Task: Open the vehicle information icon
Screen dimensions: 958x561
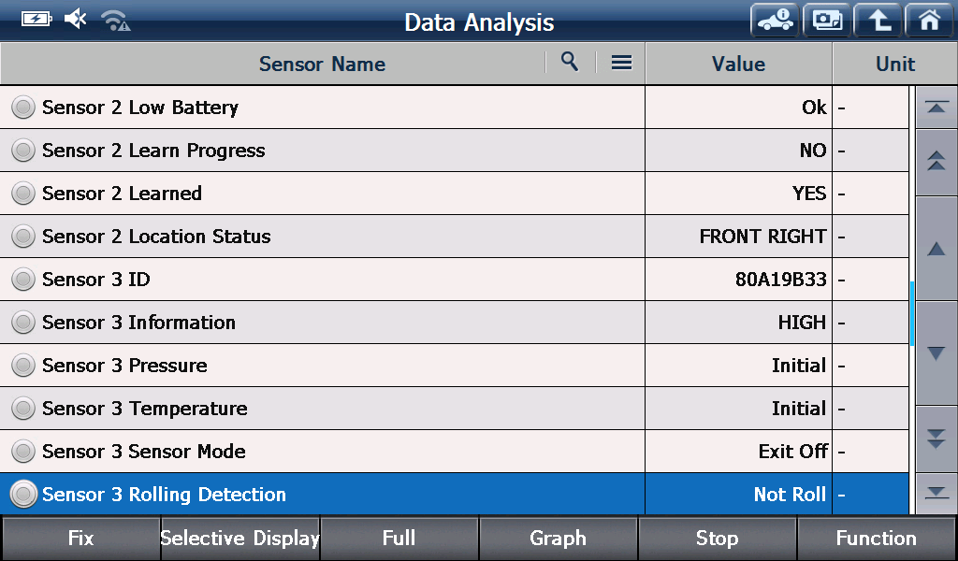Action: point(775,21)
